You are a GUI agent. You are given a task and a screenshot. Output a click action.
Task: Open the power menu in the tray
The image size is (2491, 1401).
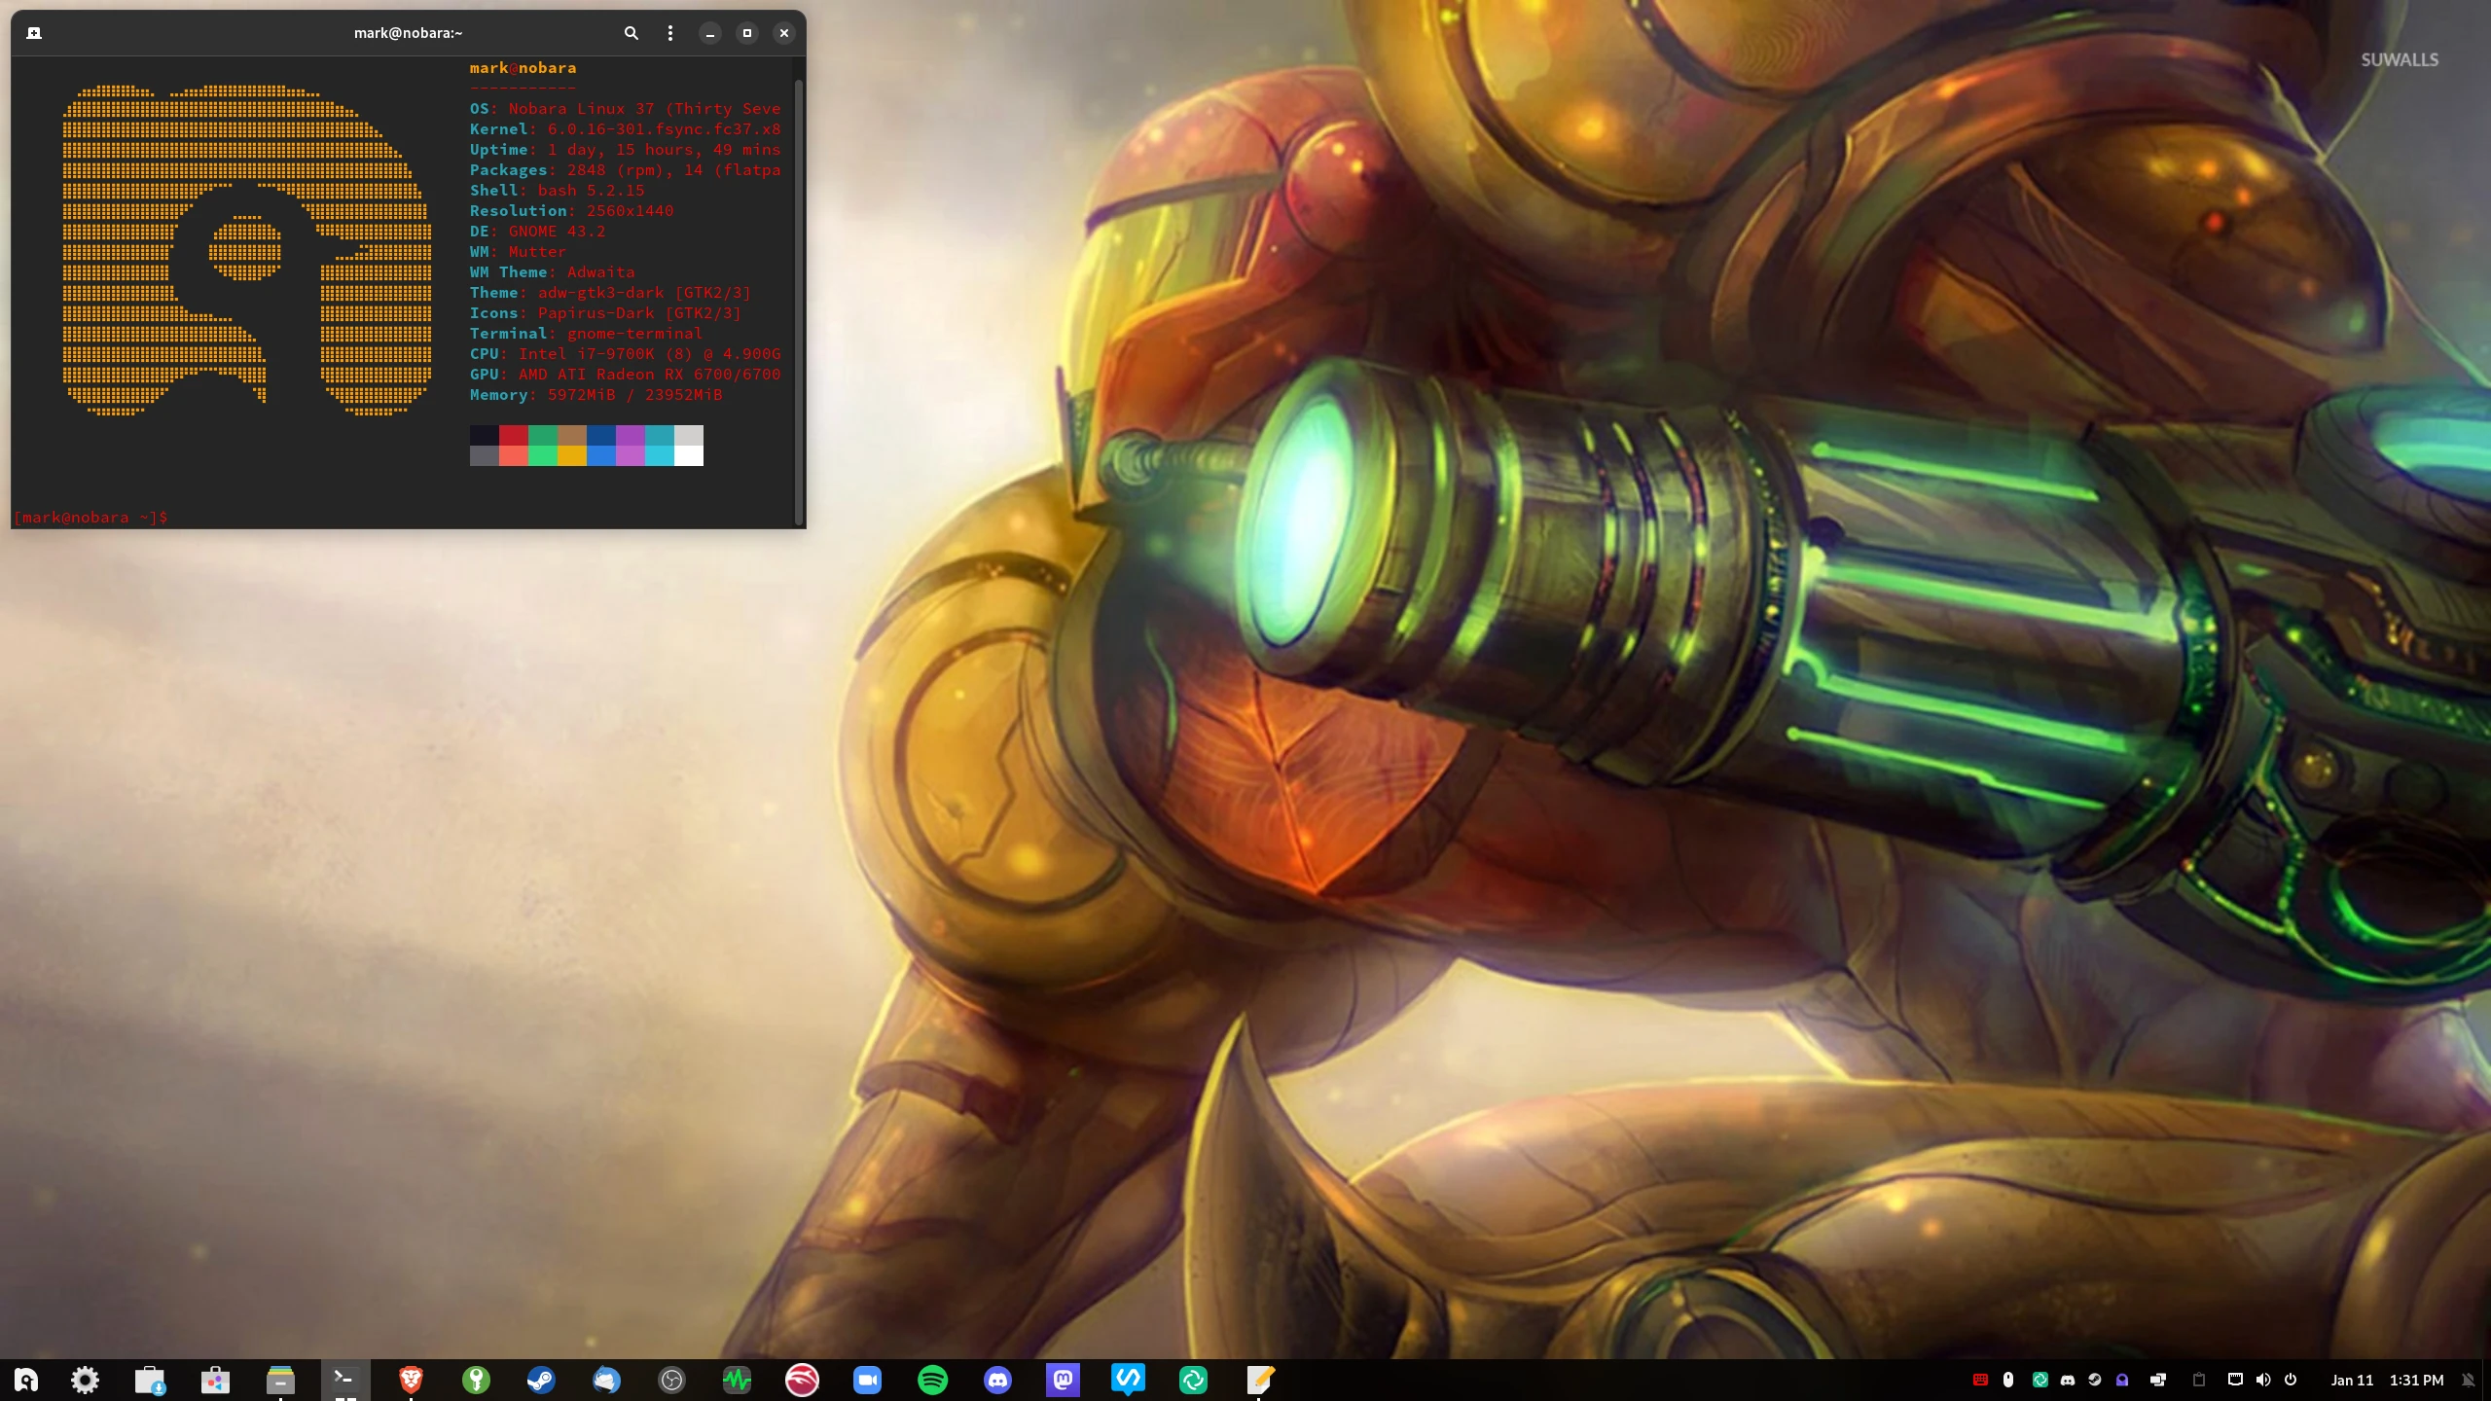(x=2291, y=1380)
